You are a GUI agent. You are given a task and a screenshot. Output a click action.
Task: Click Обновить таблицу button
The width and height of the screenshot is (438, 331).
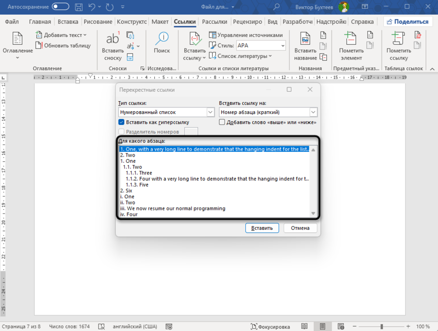tap(63, 45)
